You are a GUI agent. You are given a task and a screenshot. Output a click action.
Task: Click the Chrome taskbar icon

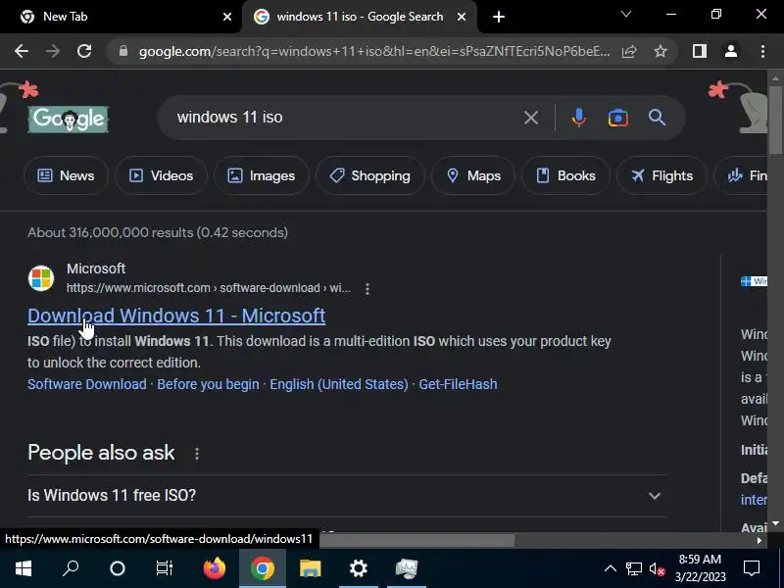pos(263,568)
